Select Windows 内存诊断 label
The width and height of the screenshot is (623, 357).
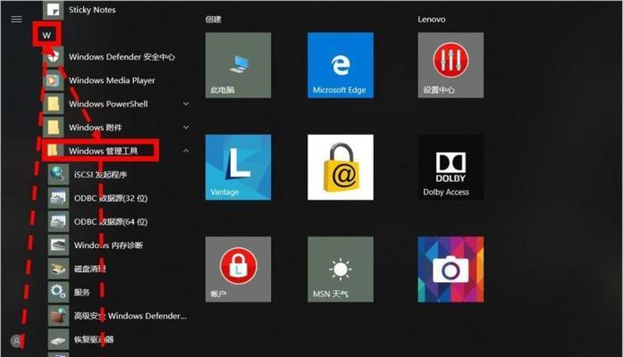(108, 245)
